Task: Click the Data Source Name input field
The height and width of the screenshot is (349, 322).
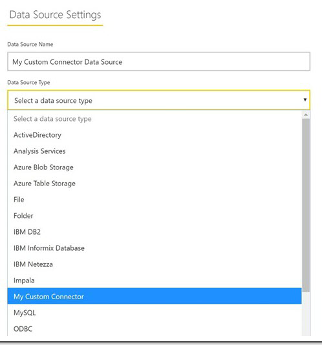Action: [x=158, y=61]
